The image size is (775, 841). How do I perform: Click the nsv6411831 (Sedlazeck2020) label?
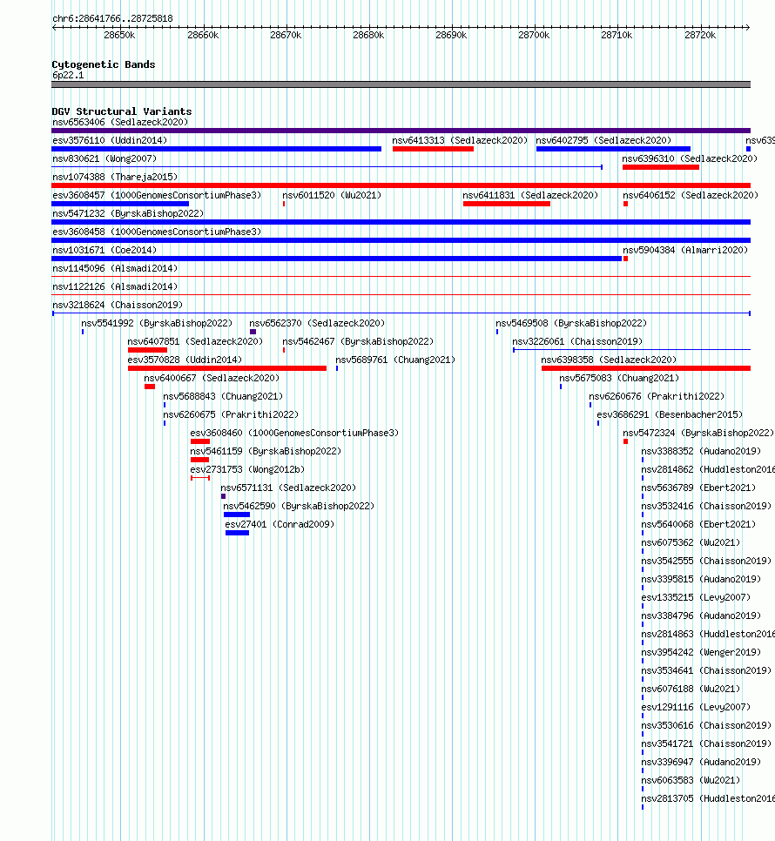click(x=530, y=195)
